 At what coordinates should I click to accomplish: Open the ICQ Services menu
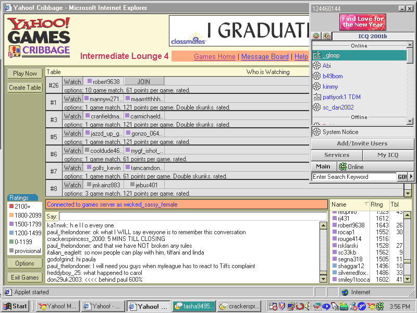337,155
